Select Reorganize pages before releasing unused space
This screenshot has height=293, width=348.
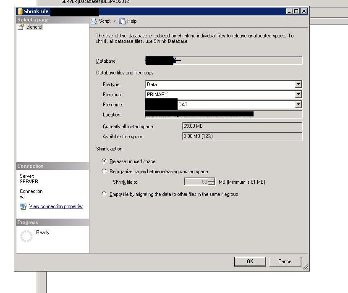pyautogui.click(x=104, y=171)
